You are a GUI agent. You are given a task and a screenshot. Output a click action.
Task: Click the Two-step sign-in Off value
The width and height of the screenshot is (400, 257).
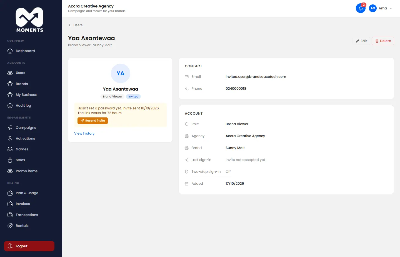(x=228, y=172)
